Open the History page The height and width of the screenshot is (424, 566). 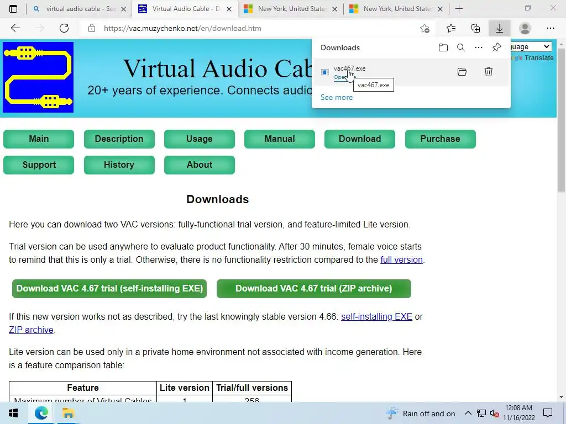(119, 165)
